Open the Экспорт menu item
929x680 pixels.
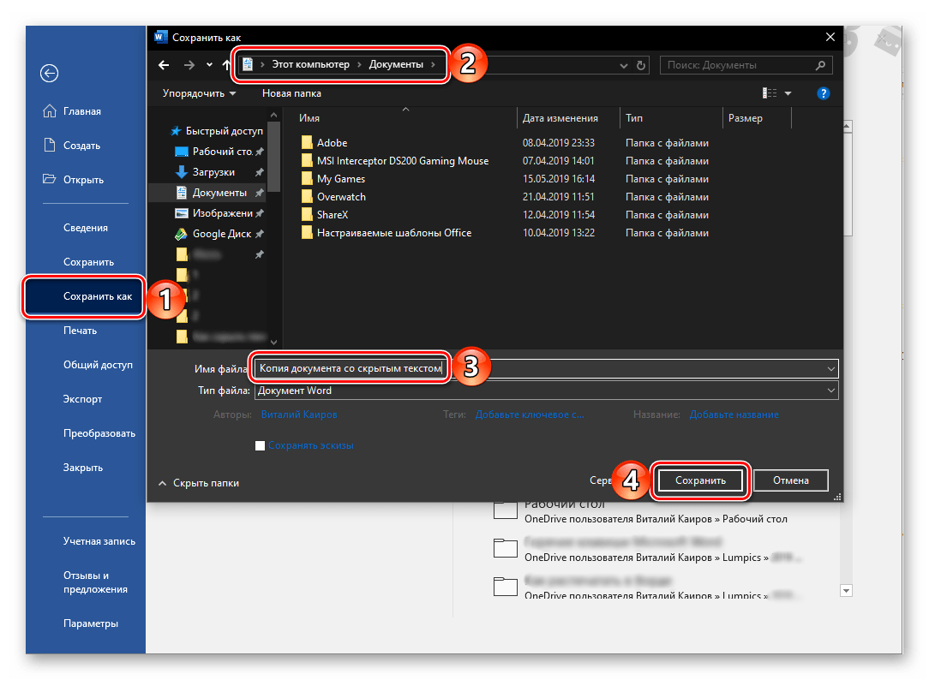click(82, 399)
